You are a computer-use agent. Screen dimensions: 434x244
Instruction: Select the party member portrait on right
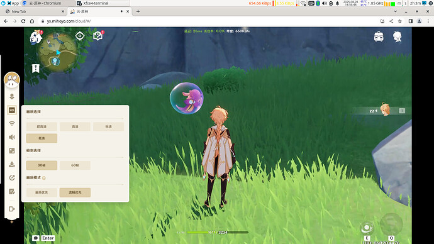point(386,109)
